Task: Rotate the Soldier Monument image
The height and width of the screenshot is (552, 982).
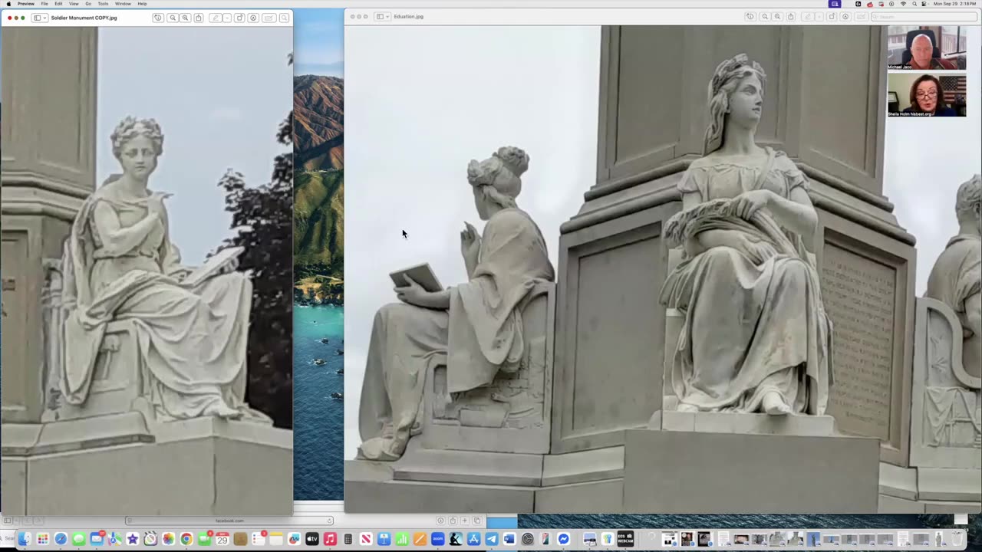Action: click(x=239, y=18)
